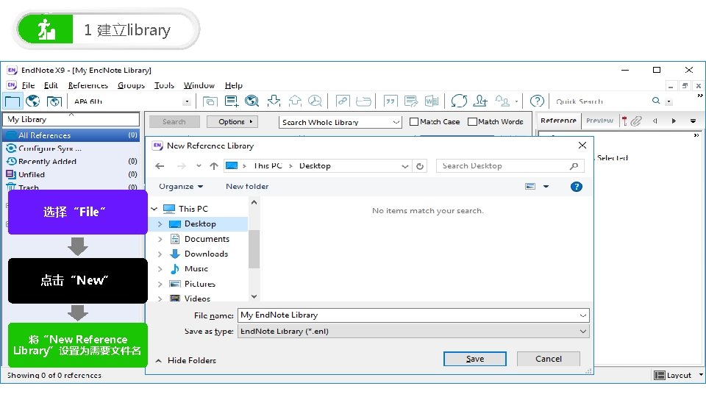Open the File name history dropdown arrow
The image size is (706, 397).
pyautogui.click(x=583, y=315)
